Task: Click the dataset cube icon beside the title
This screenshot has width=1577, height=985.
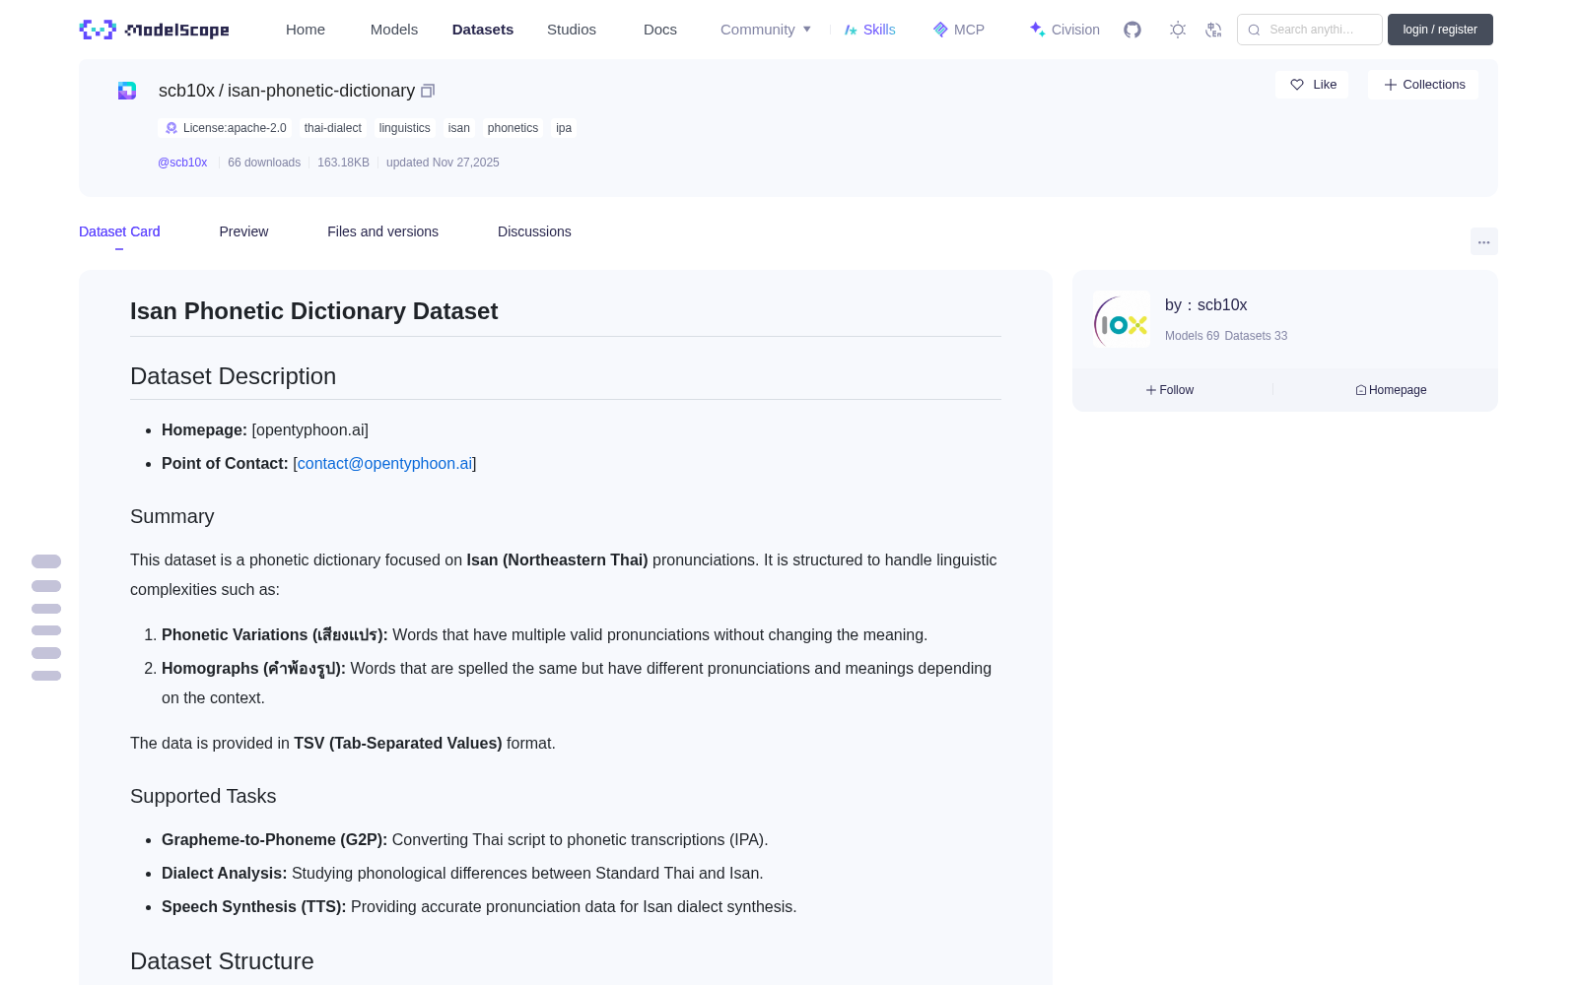Action: [127, 91]
